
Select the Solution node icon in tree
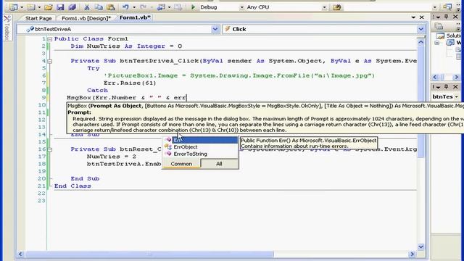coord(440,36)
